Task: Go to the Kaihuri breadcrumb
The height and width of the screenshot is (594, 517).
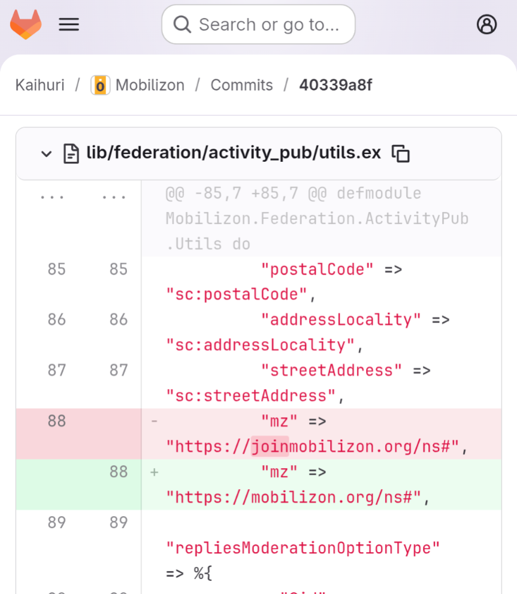Action: pyautogui.click(x=40, y=85)
